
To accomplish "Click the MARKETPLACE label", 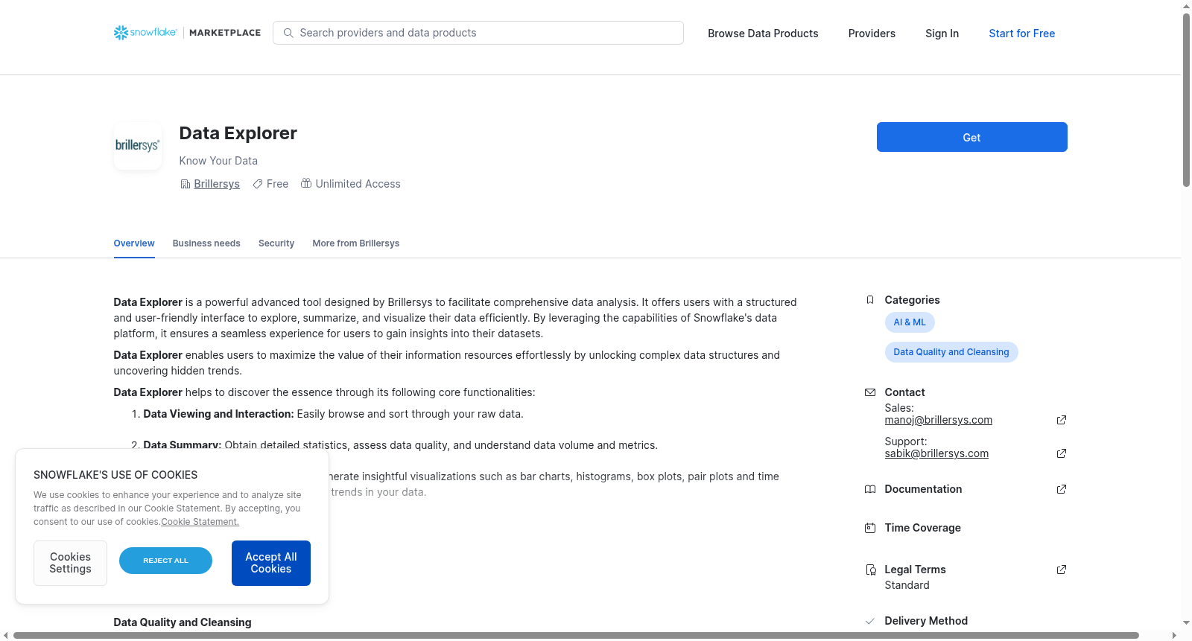I will [225, 33].
